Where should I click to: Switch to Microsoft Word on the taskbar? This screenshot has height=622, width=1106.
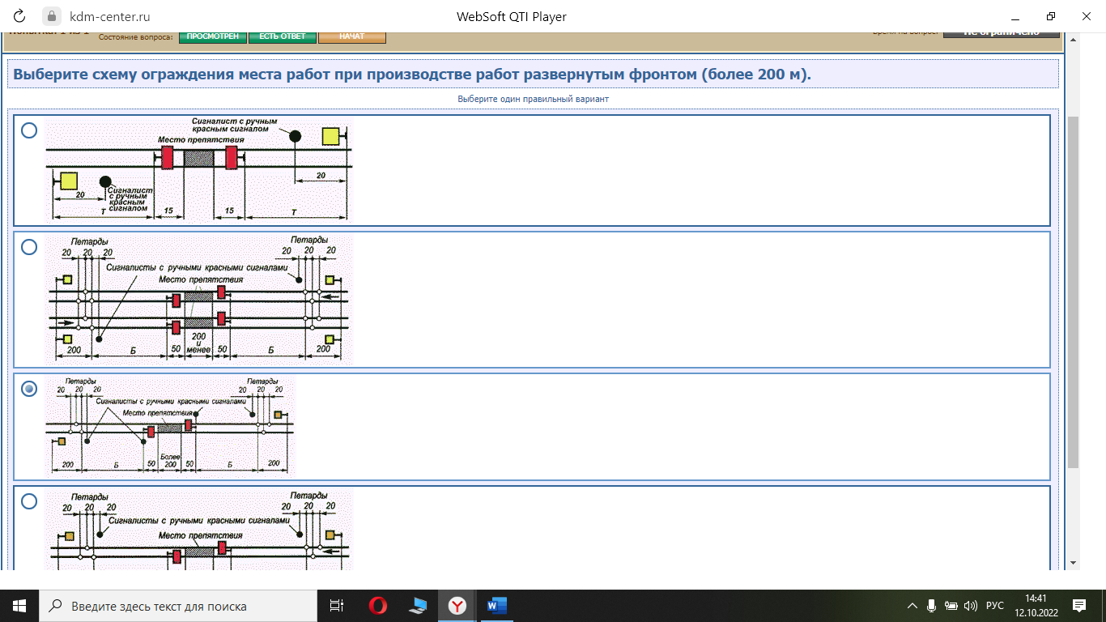point(496,606)
